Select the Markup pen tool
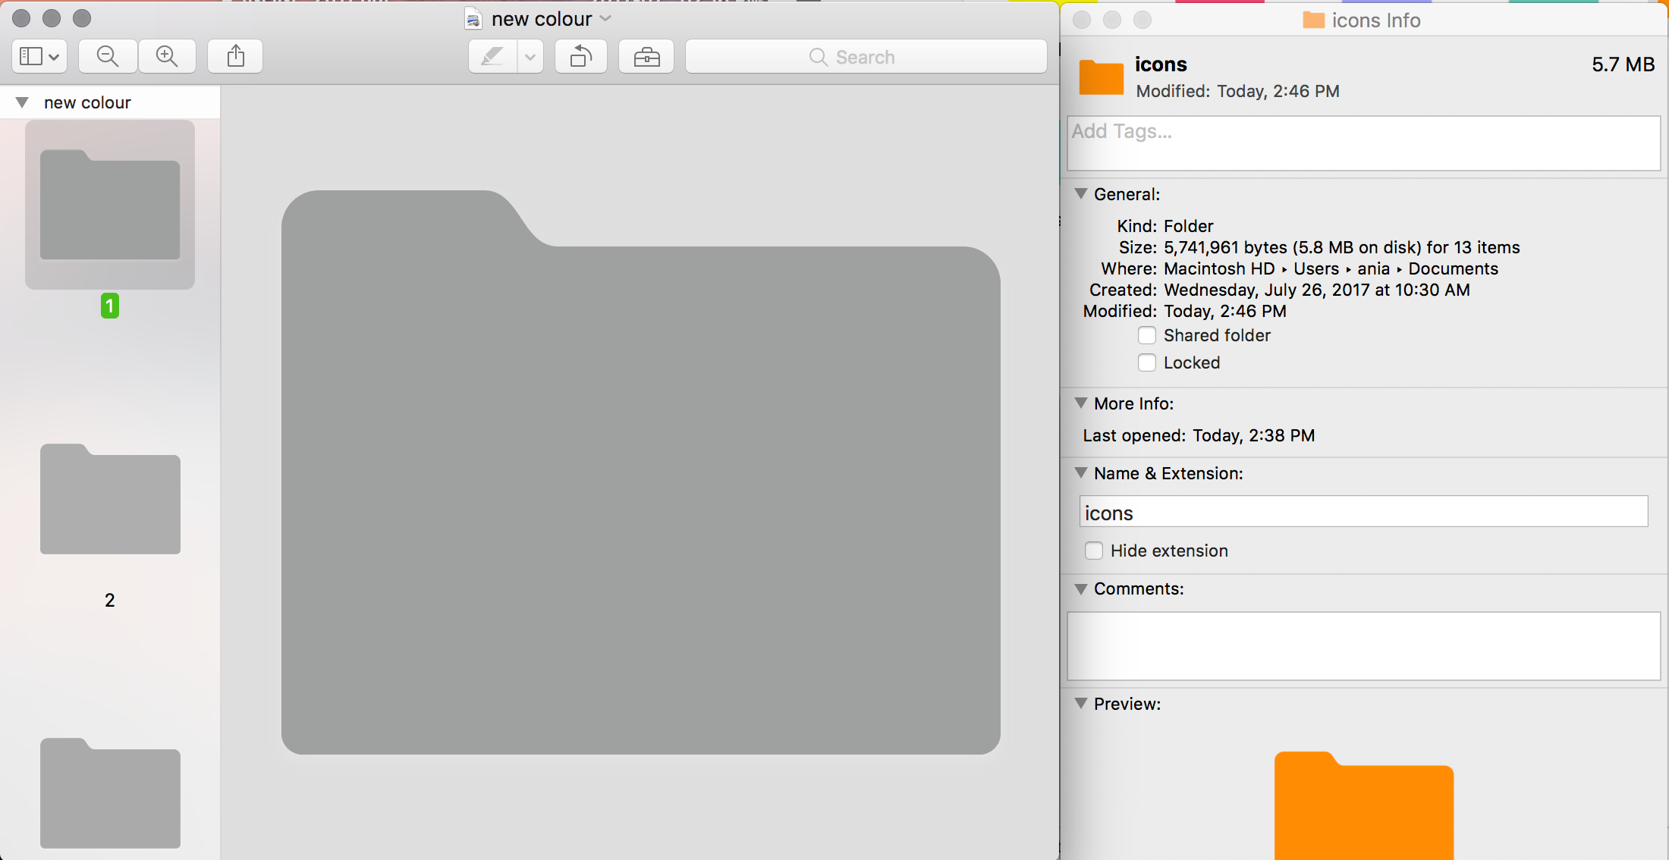This screenshot has height=860, width=1669. (491, 56)
